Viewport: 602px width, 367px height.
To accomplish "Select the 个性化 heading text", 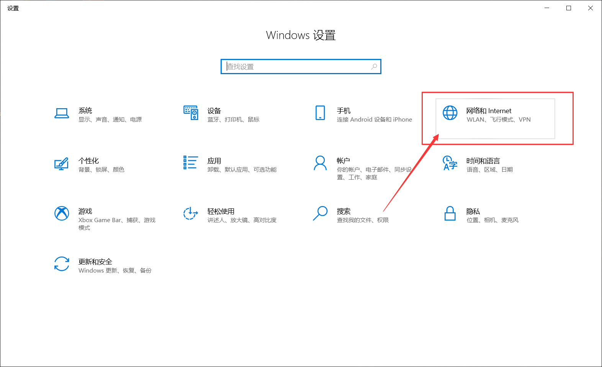I will (89, 161).
